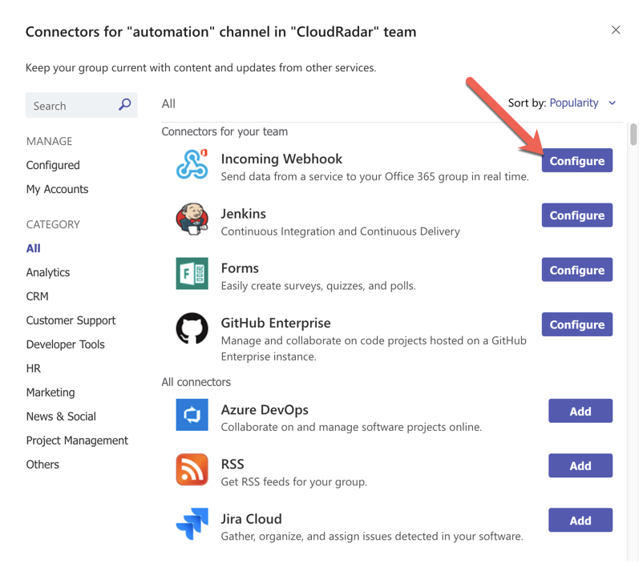
Task: Select the Project Management category
Action: pos(78,440)
